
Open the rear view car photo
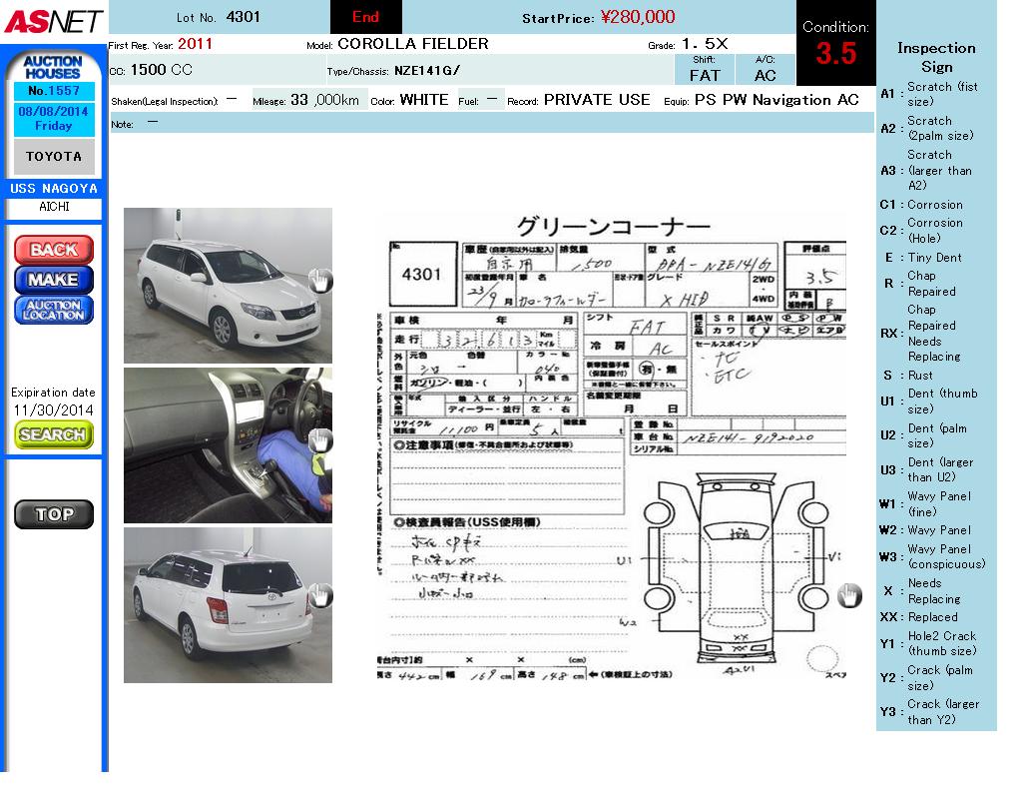[228, 605]
